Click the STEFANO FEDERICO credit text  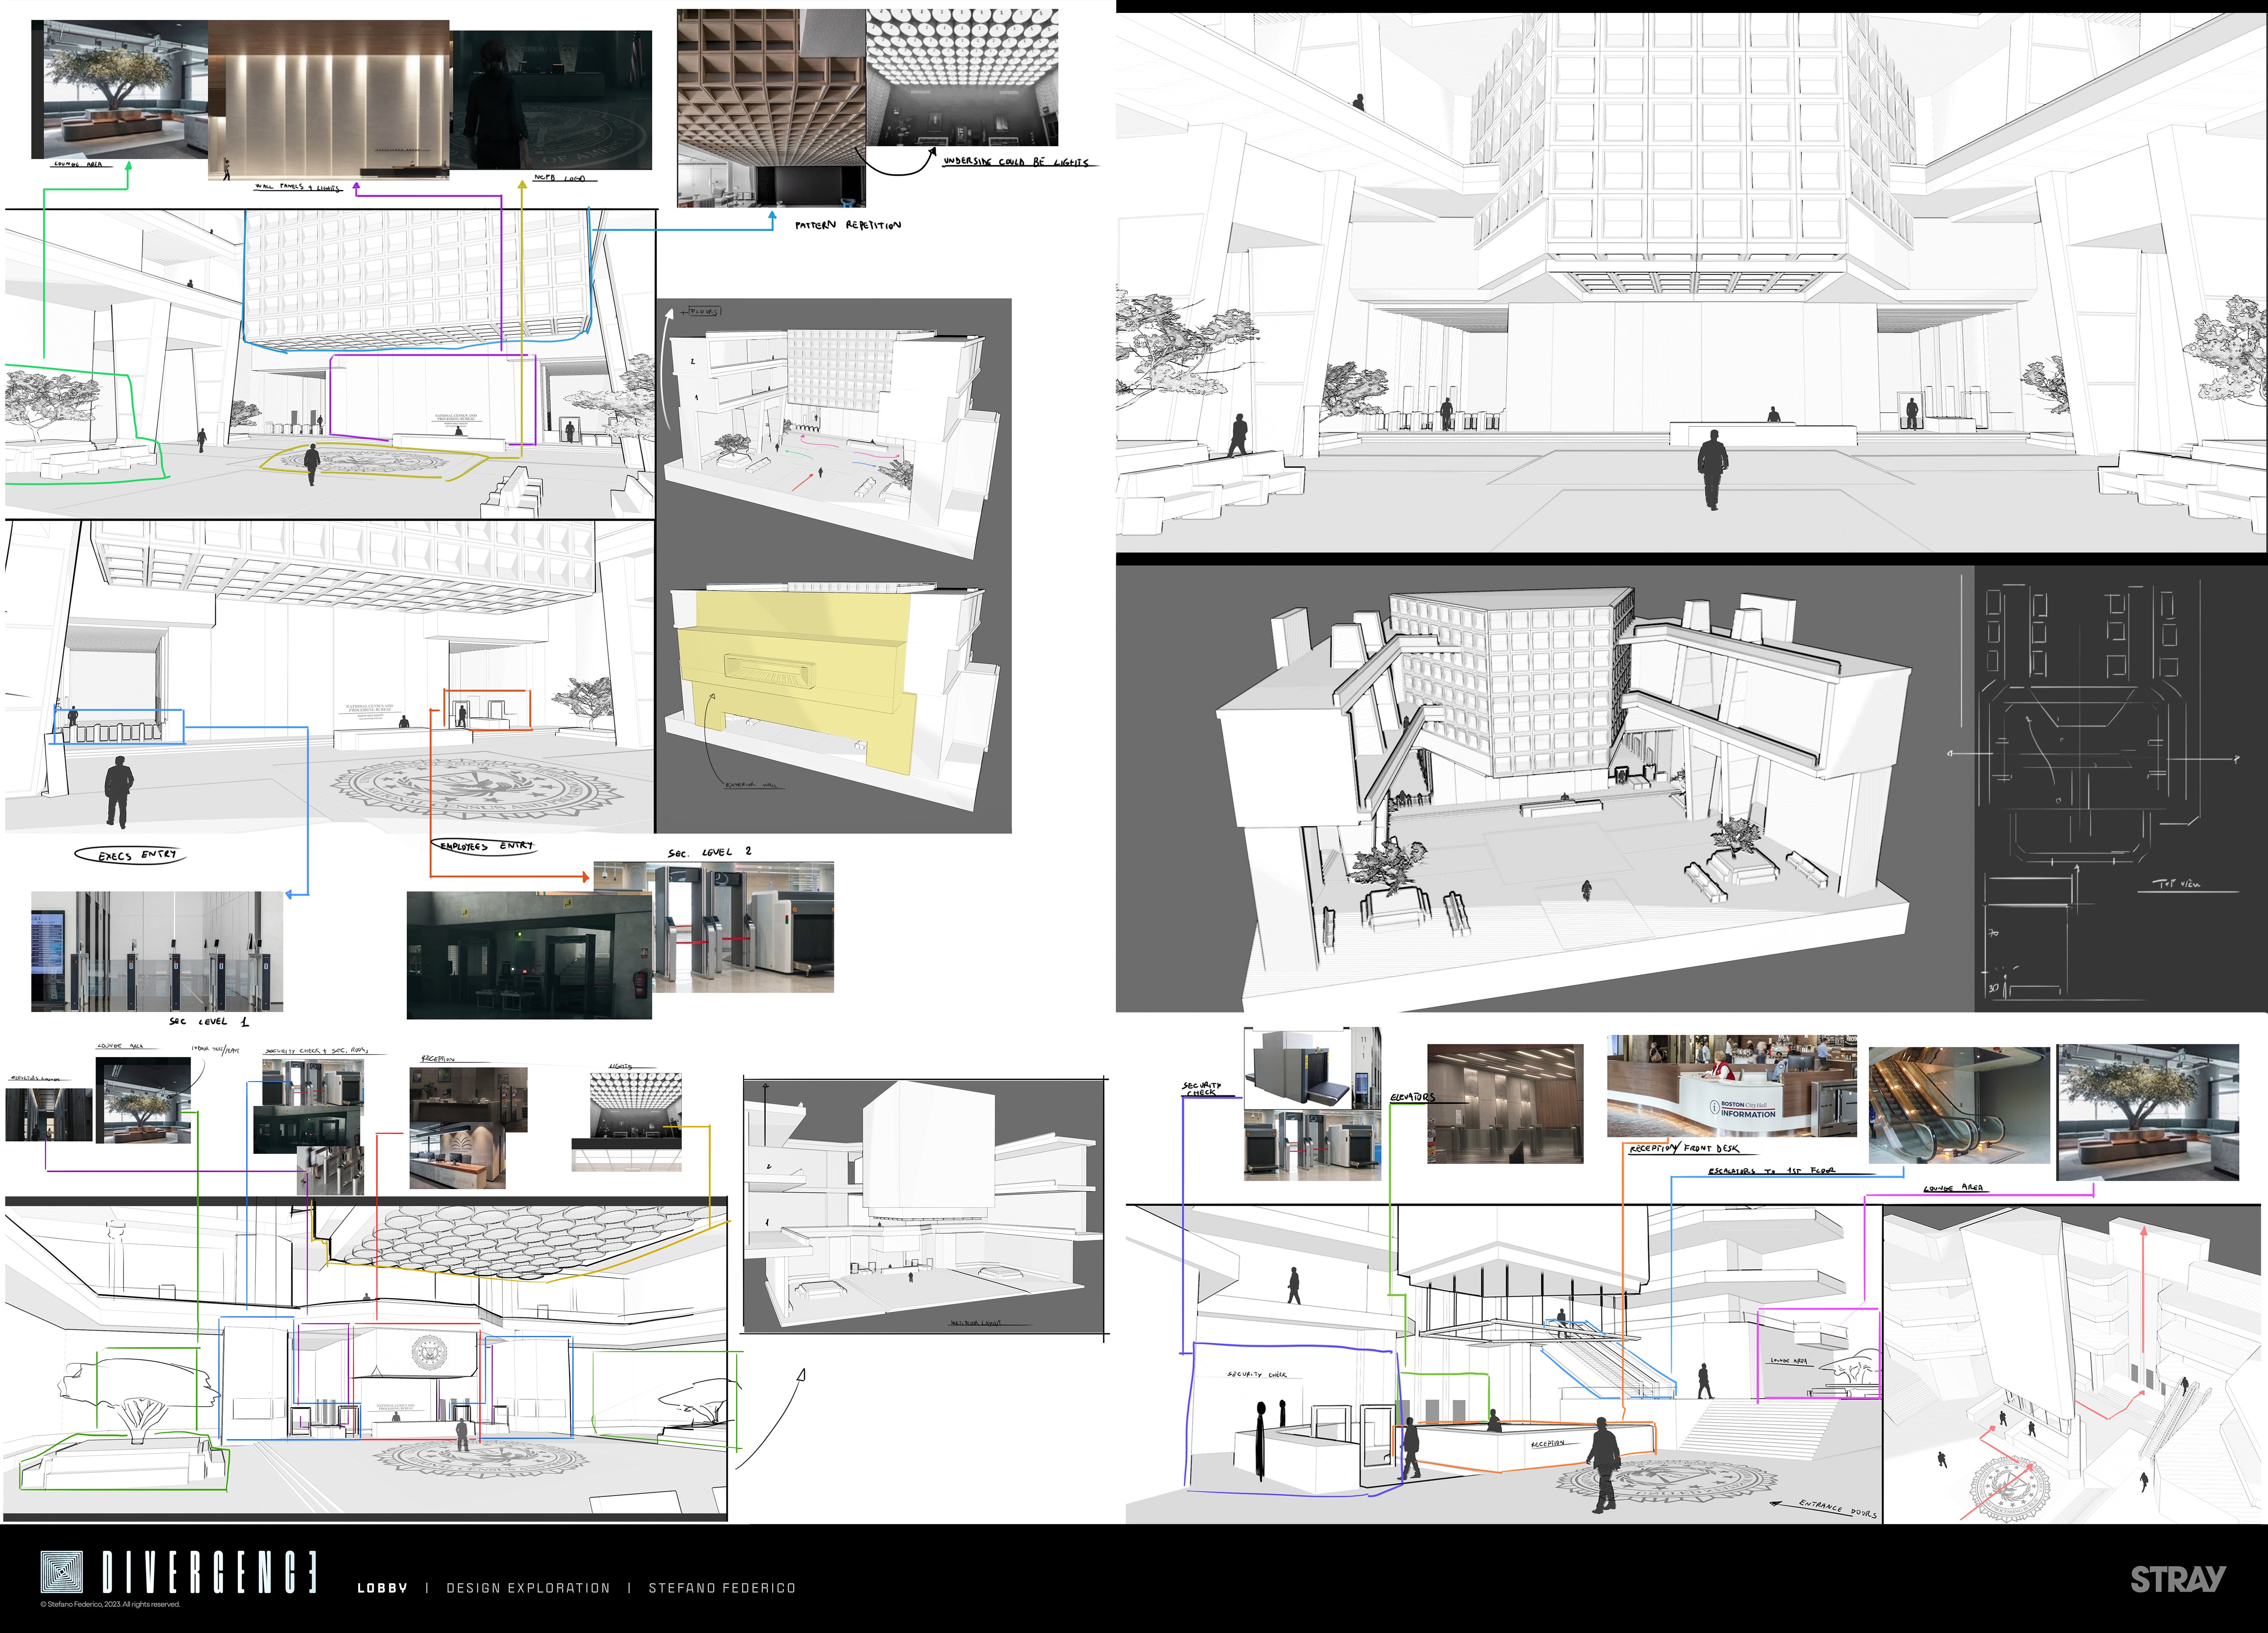coord(722,1588)
